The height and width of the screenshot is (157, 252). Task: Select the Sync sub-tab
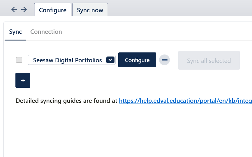pos(15,32)
